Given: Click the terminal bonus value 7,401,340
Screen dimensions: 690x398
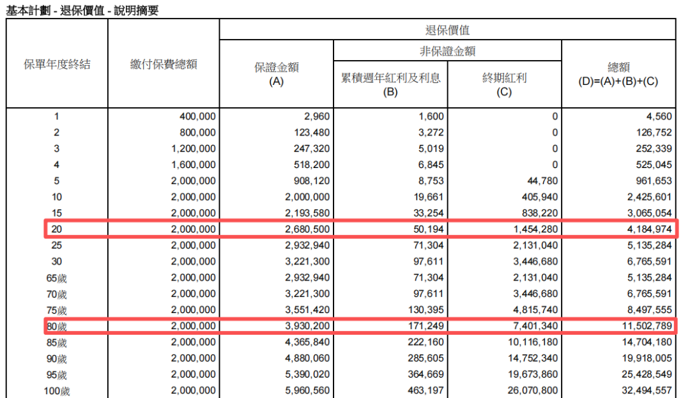Looking at the screenshot, I should (532, 326).
